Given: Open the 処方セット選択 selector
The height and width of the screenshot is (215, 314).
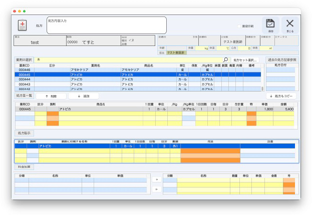Looking at the screenshot, I should tap(246, 59).
